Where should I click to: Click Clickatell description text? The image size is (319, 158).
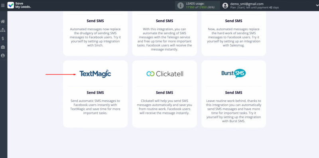click(x=165, y=107)
